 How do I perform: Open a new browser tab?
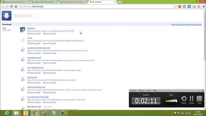point(120,2)
